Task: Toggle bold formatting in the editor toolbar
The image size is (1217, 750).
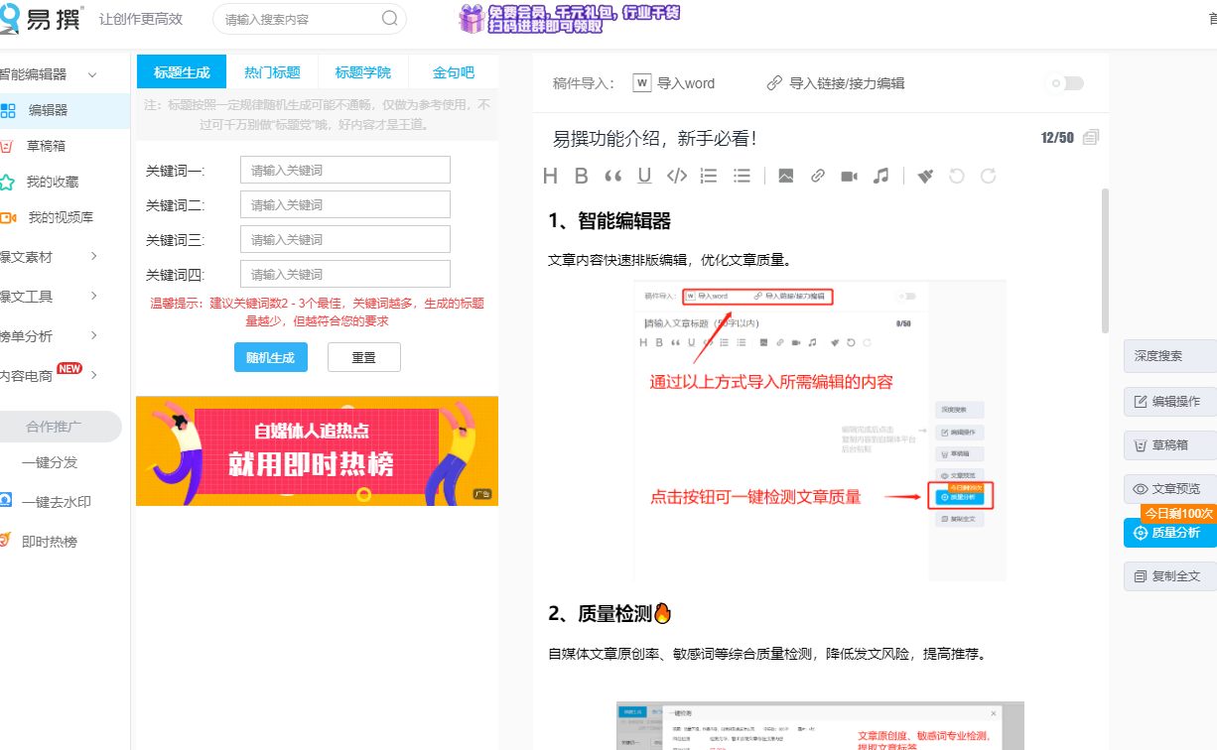Action: point(582,176)
